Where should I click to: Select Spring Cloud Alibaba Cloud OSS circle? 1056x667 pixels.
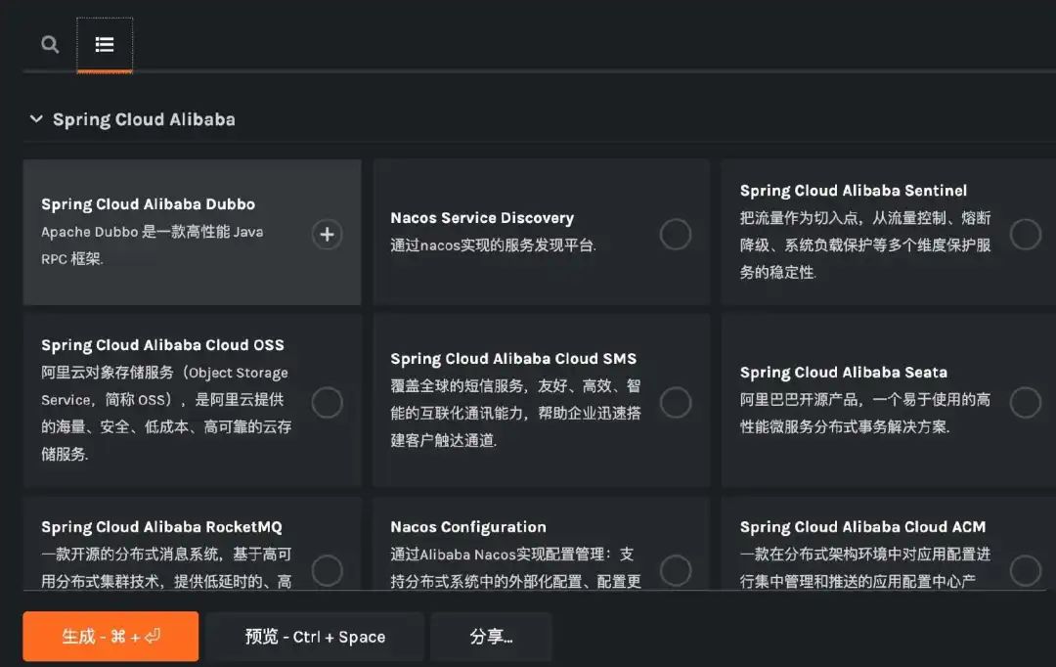(x=328, y=403)
